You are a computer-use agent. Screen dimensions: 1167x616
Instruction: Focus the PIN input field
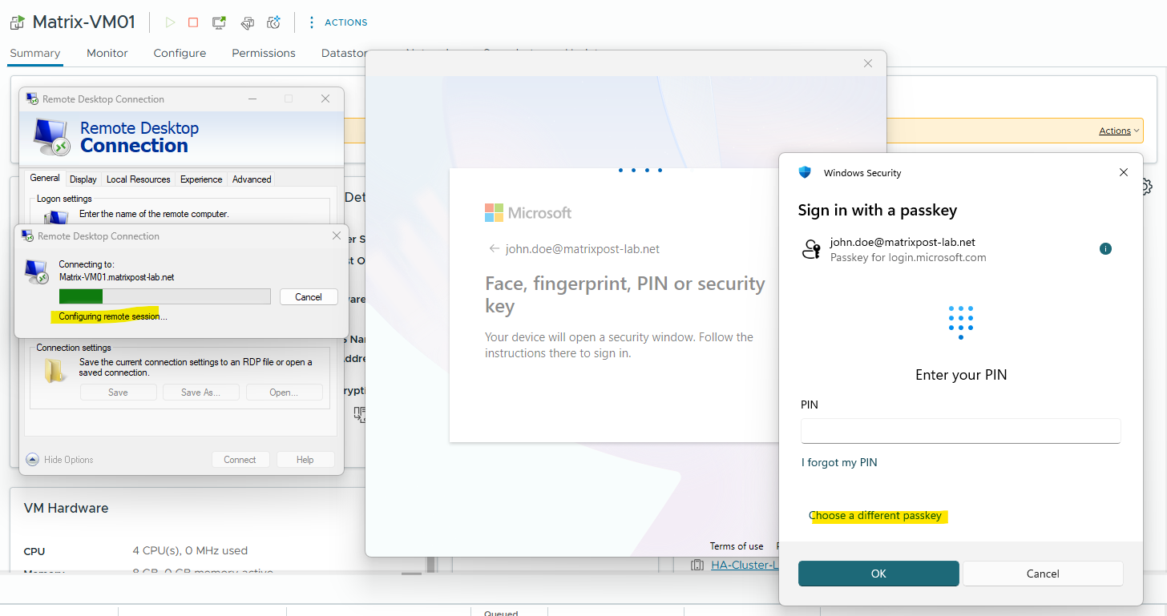(x=960, y=431)
